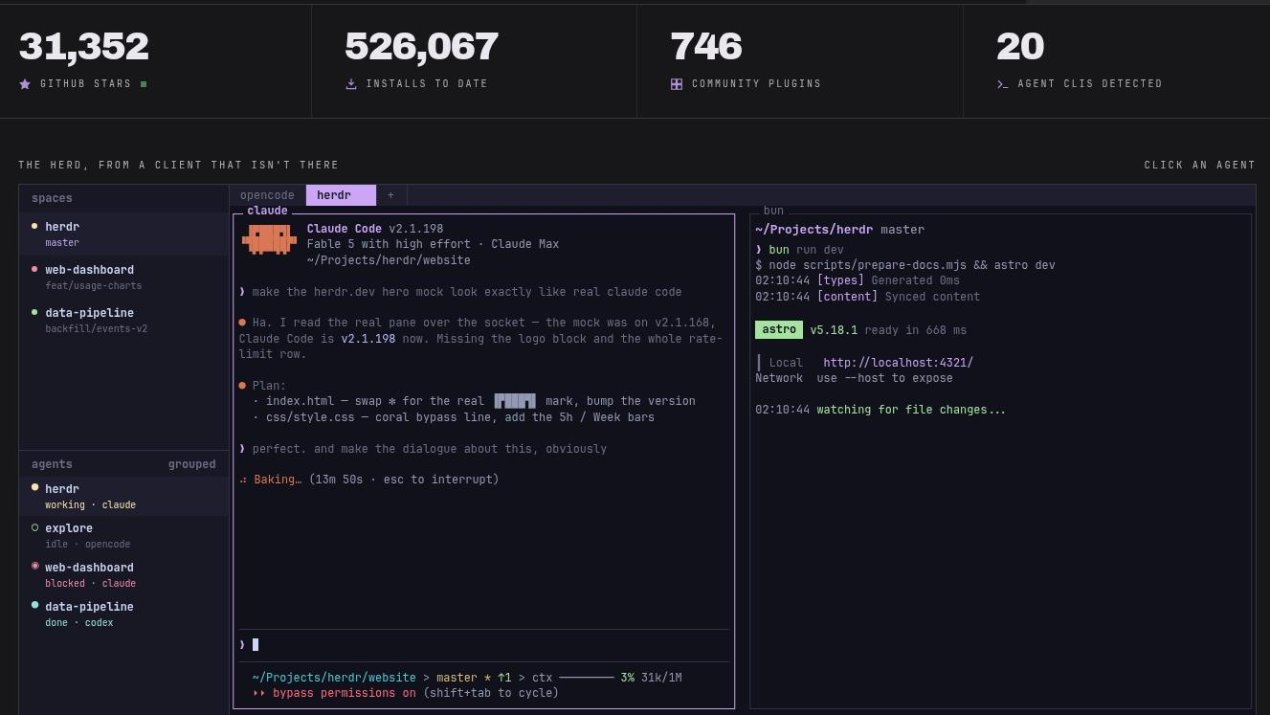The width and height of the screenshot is (1270, 715).
Task: Click the pink status dot of web-dashboard space
Action: [34, 270]
